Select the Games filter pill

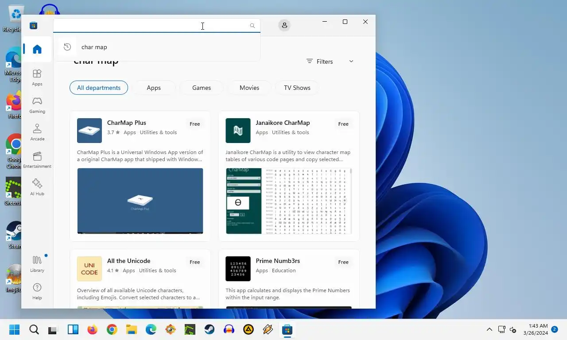(x=202, y=88)
